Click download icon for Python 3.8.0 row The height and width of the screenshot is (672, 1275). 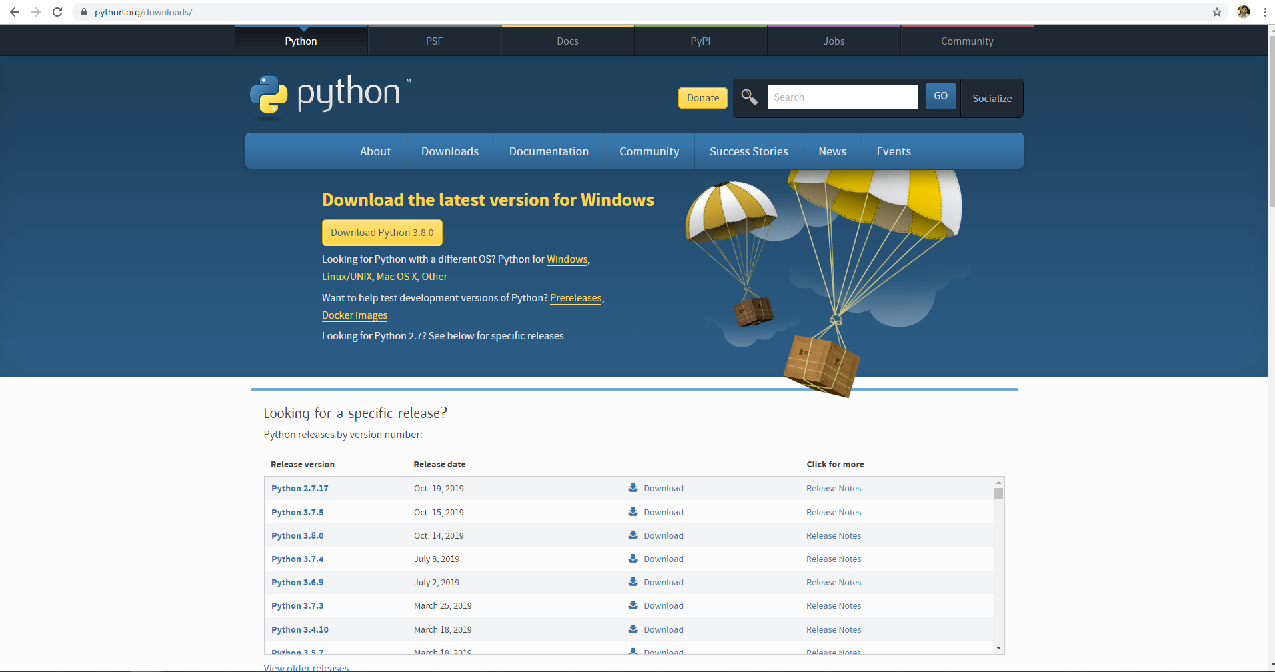pyautogui.click(x=633, y=535)
